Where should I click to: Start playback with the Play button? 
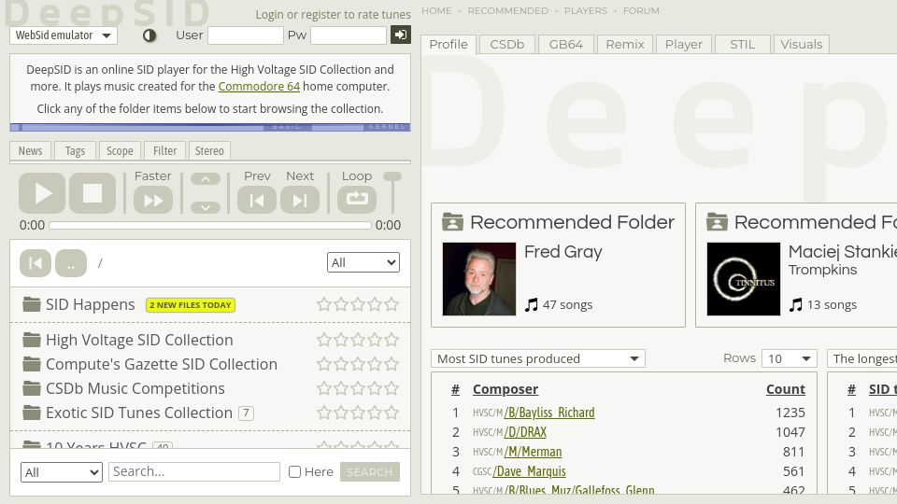[x=42, y=193]
